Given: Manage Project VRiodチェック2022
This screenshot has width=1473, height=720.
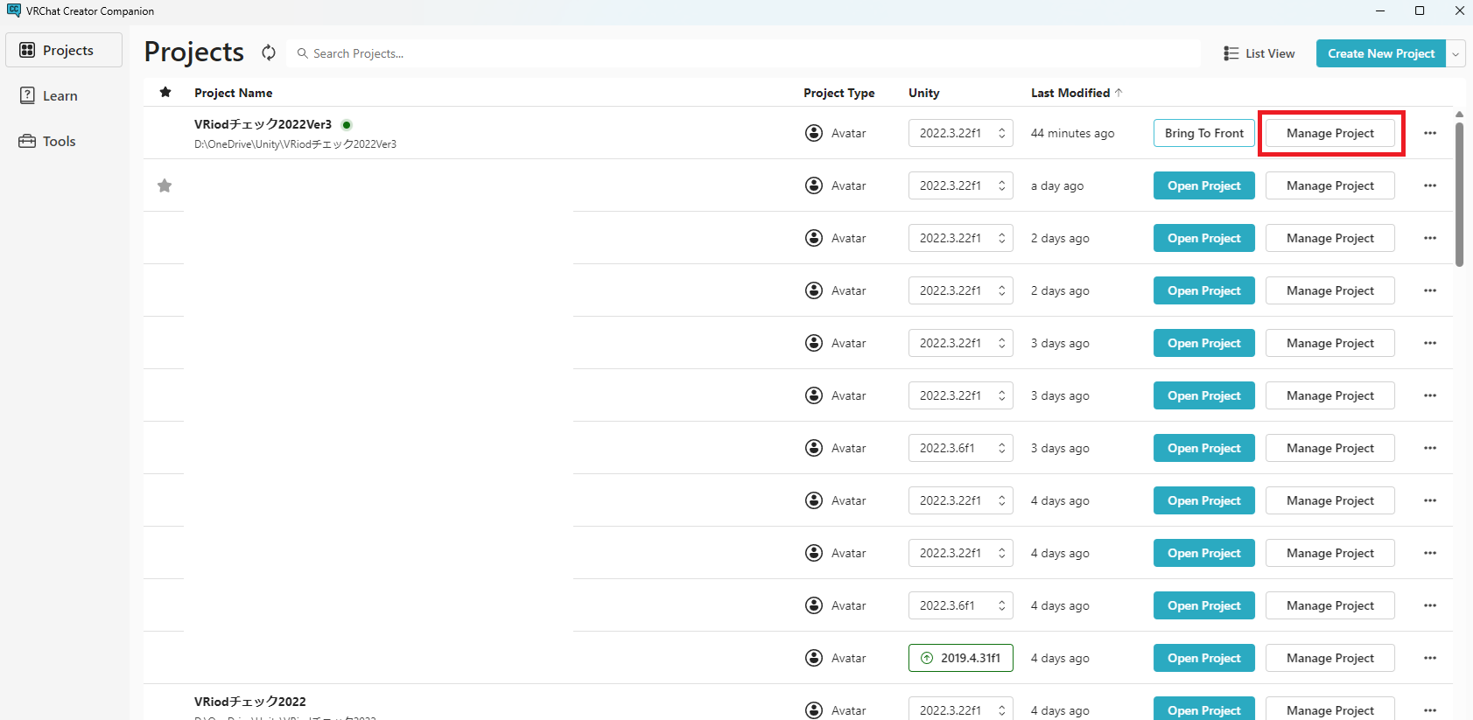Looking at the screenshot, I should 1329,709.
